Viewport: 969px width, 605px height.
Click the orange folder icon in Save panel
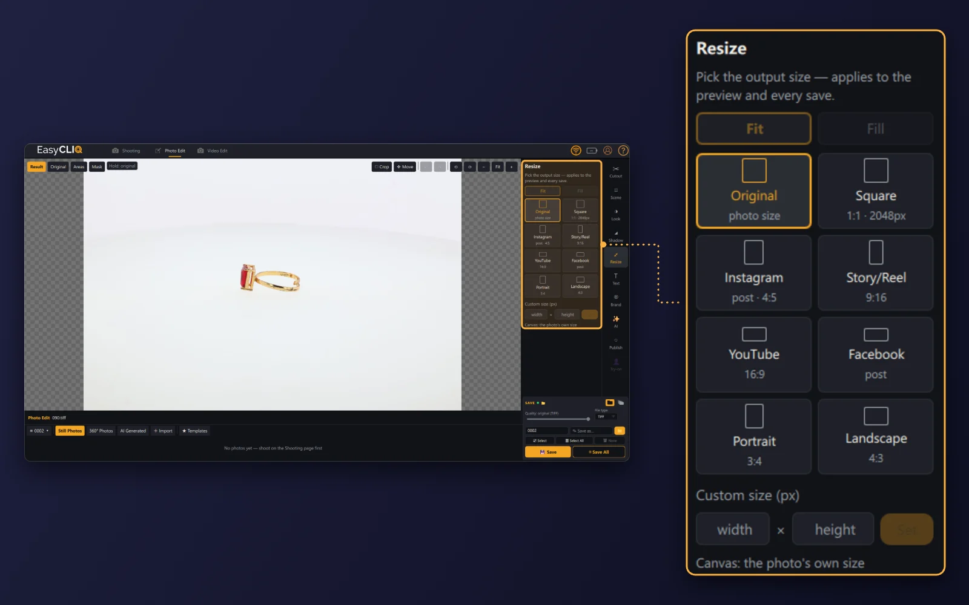[610, 402]
